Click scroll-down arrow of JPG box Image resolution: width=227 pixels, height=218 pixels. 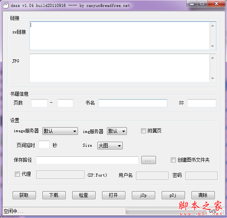(212, 79)
